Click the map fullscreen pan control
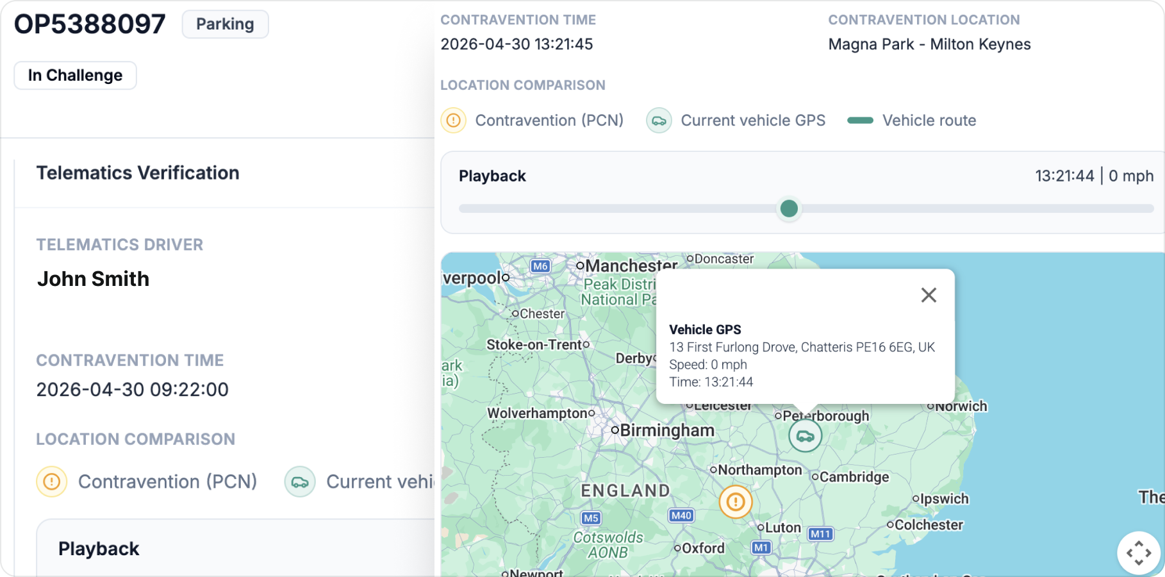 1139,553
